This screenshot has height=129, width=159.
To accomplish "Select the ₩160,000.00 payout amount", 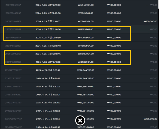I will point(150,21).
